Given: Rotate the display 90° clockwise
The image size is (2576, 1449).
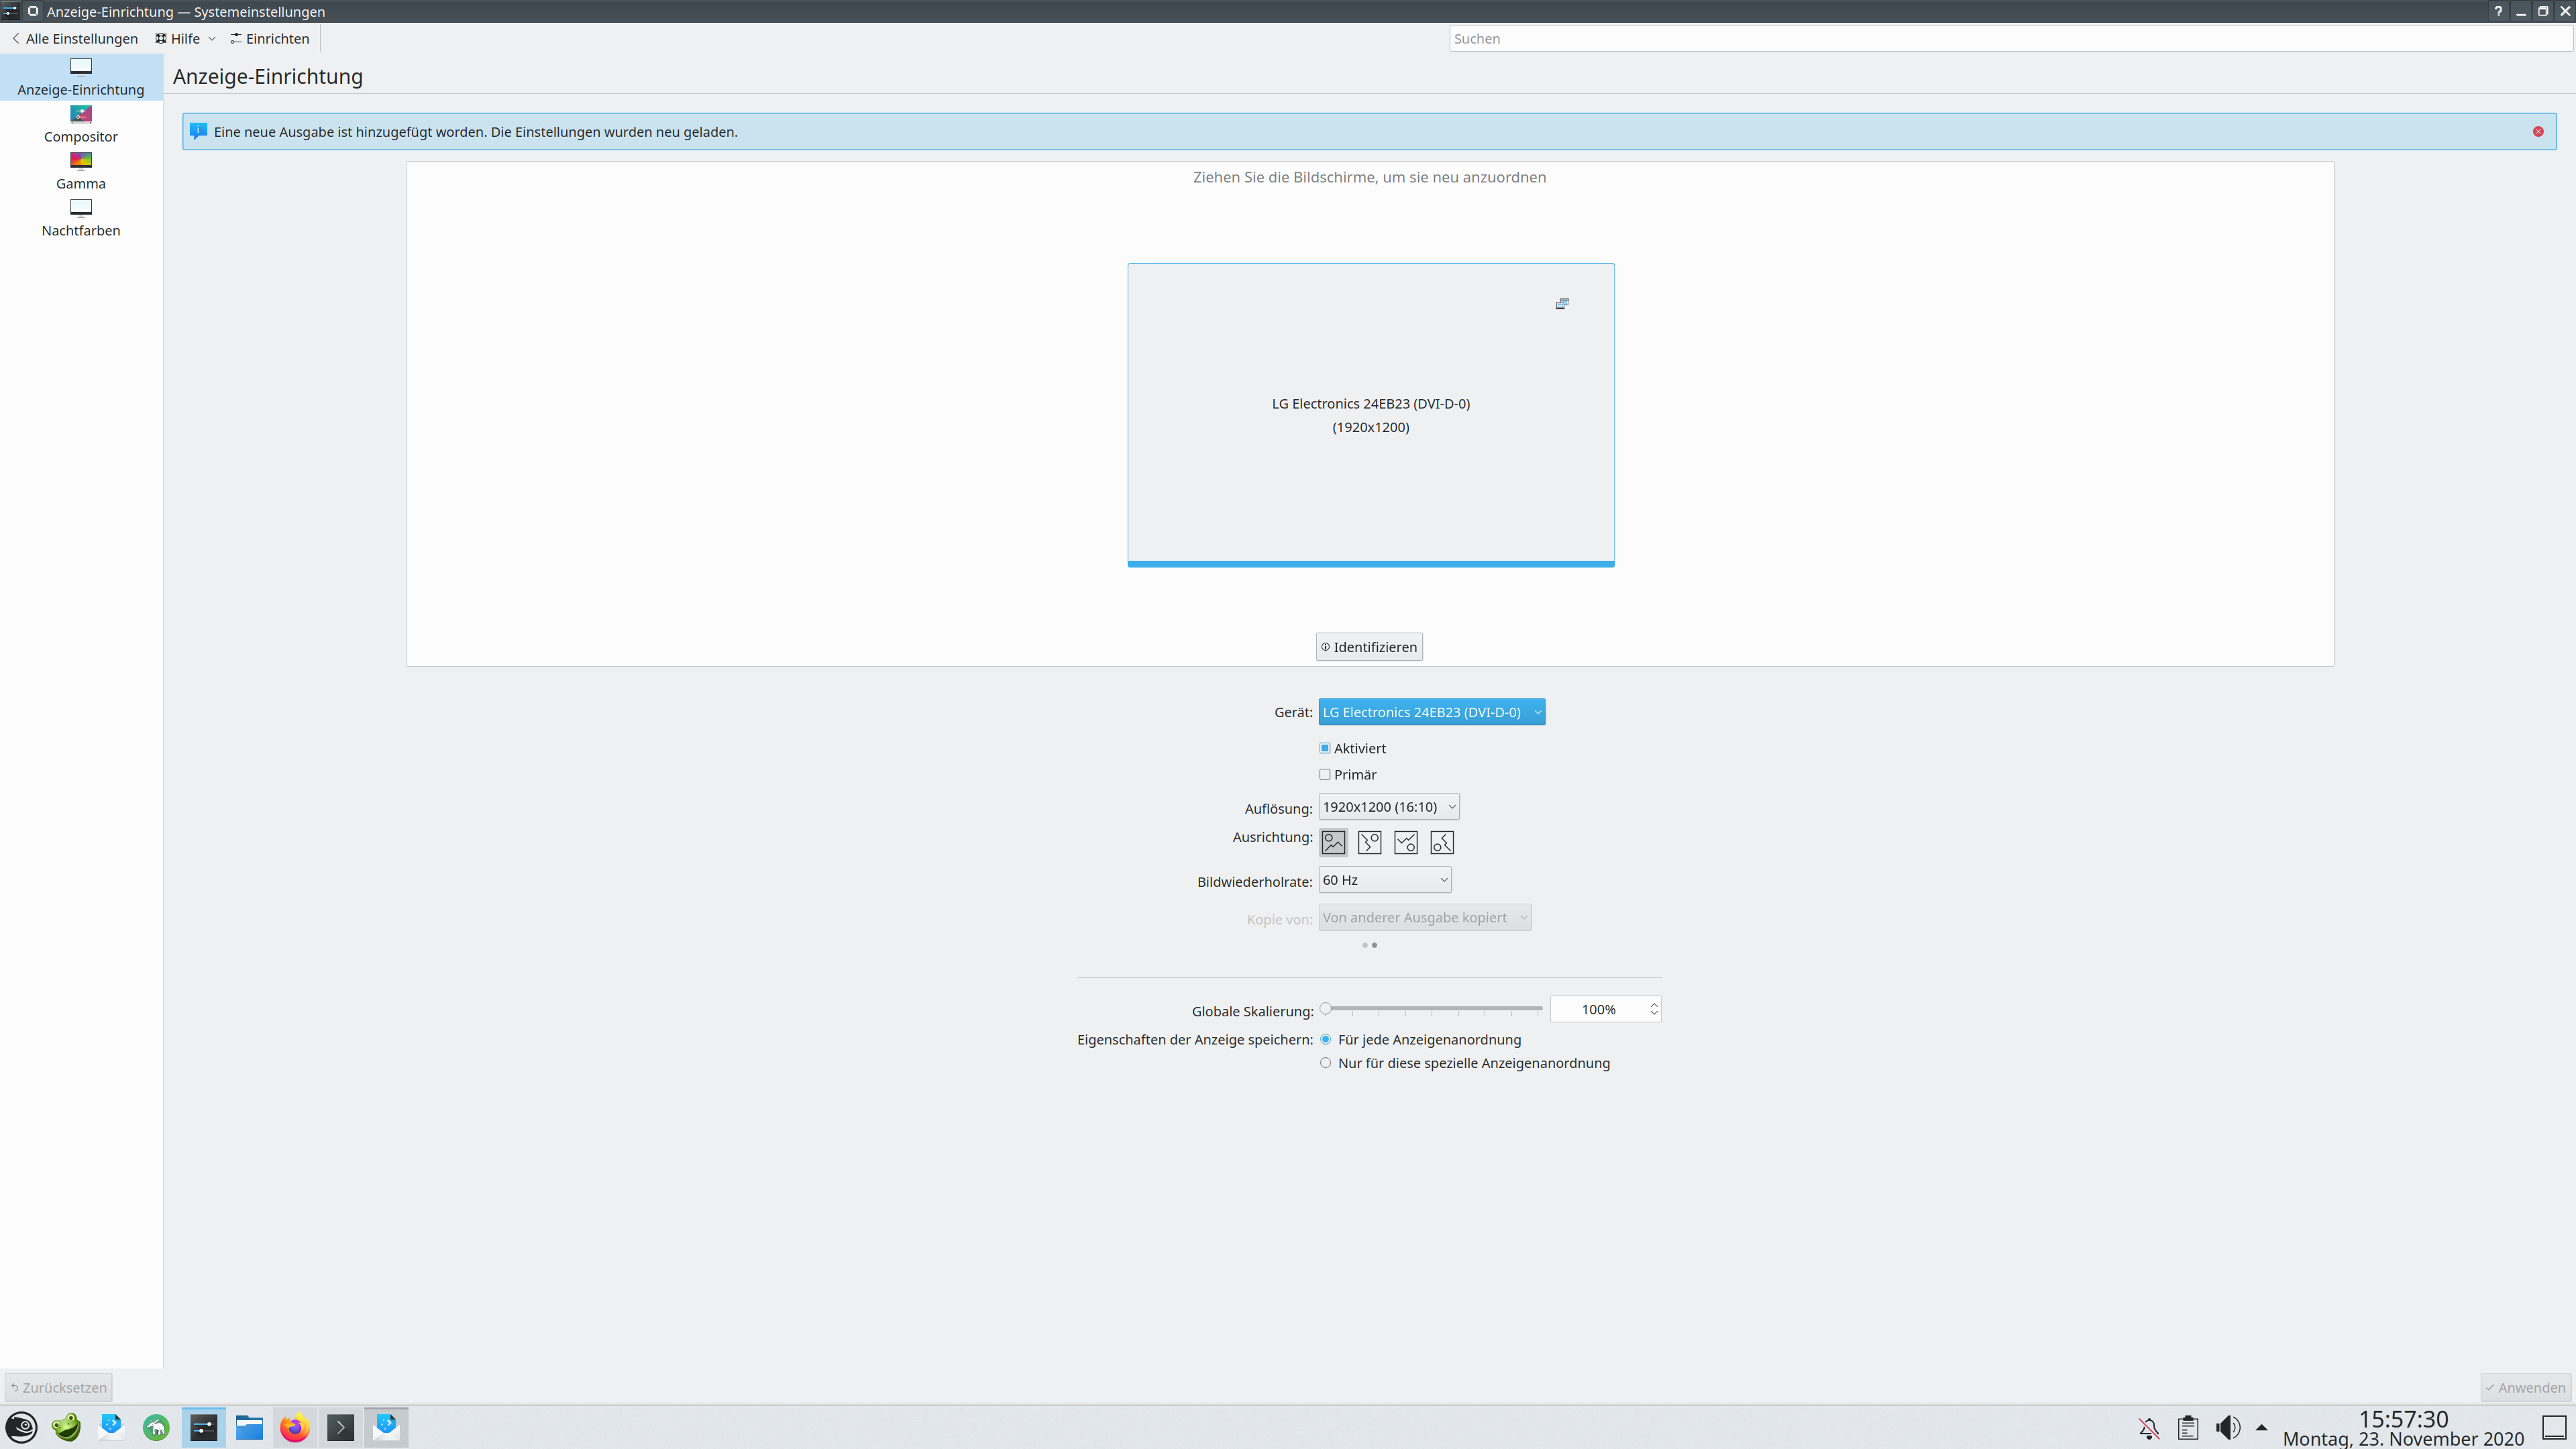Looking at the screenshot, I should 1369,842.
